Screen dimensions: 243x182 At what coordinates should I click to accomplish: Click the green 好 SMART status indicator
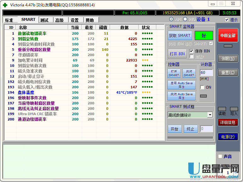point(204,36)
